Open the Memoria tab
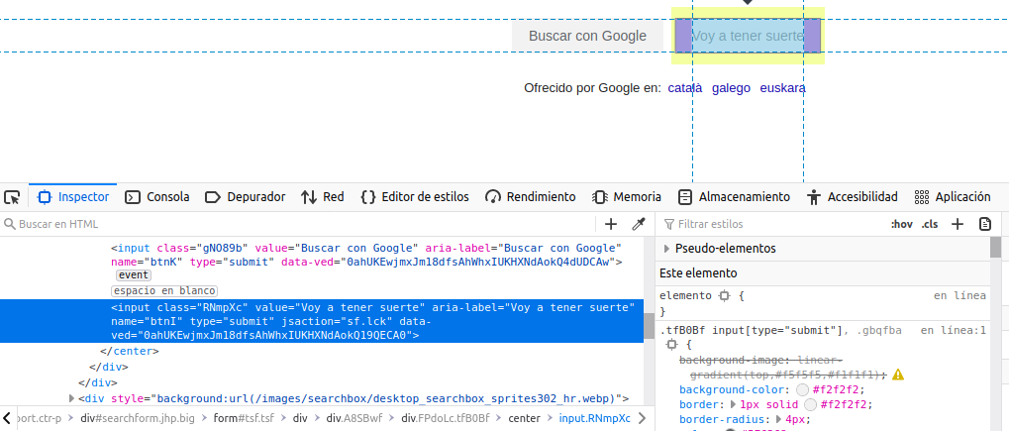Screen dimensions: 1009x431 tap(627, 197)
